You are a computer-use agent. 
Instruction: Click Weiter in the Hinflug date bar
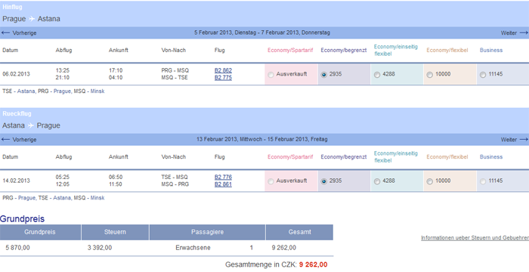(x=509, y=33)
